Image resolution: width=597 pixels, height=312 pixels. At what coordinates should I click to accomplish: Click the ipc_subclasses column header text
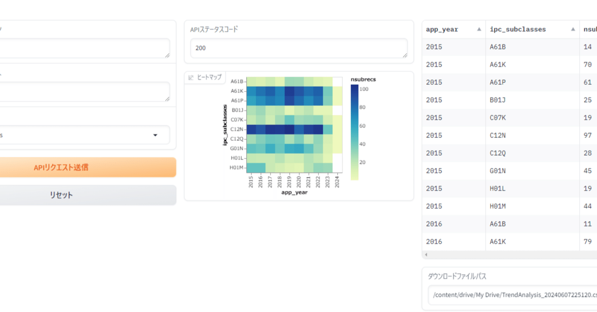(x=518, y=29)
